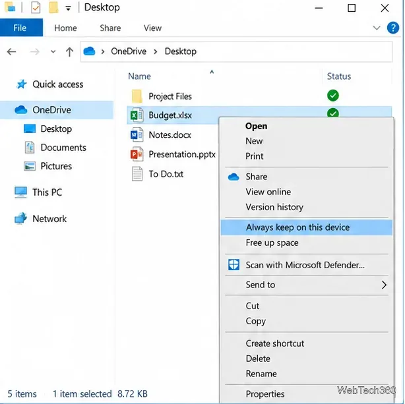Switch to the View ribbon tab
The image size is (405, 404).
click(152, 28)
